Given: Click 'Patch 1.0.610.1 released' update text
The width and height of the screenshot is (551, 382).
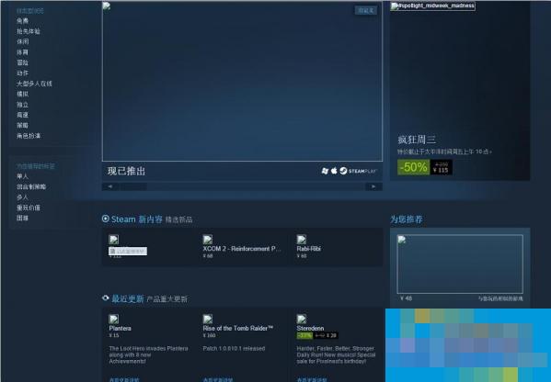Looking at the screenshot, I should pyautogui.click(x=234, y=349).
